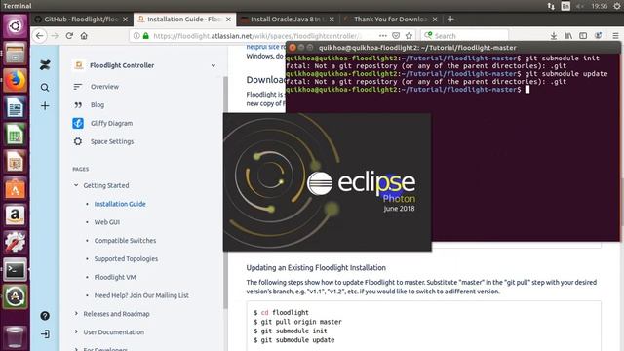This screenshot has width=624, height=351.
Task: Open Trash in the dock
Action: pos(15,336)
